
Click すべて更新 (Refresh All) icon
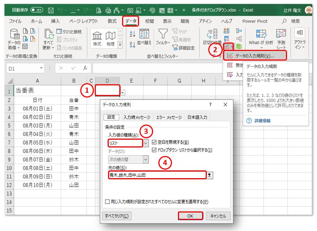pyautogui.click(x=49, y=34)
